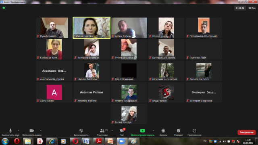Select Виктория Скороход name tile
The width and height of the screenshot is (258, 145).
click(x=204, y=92)
